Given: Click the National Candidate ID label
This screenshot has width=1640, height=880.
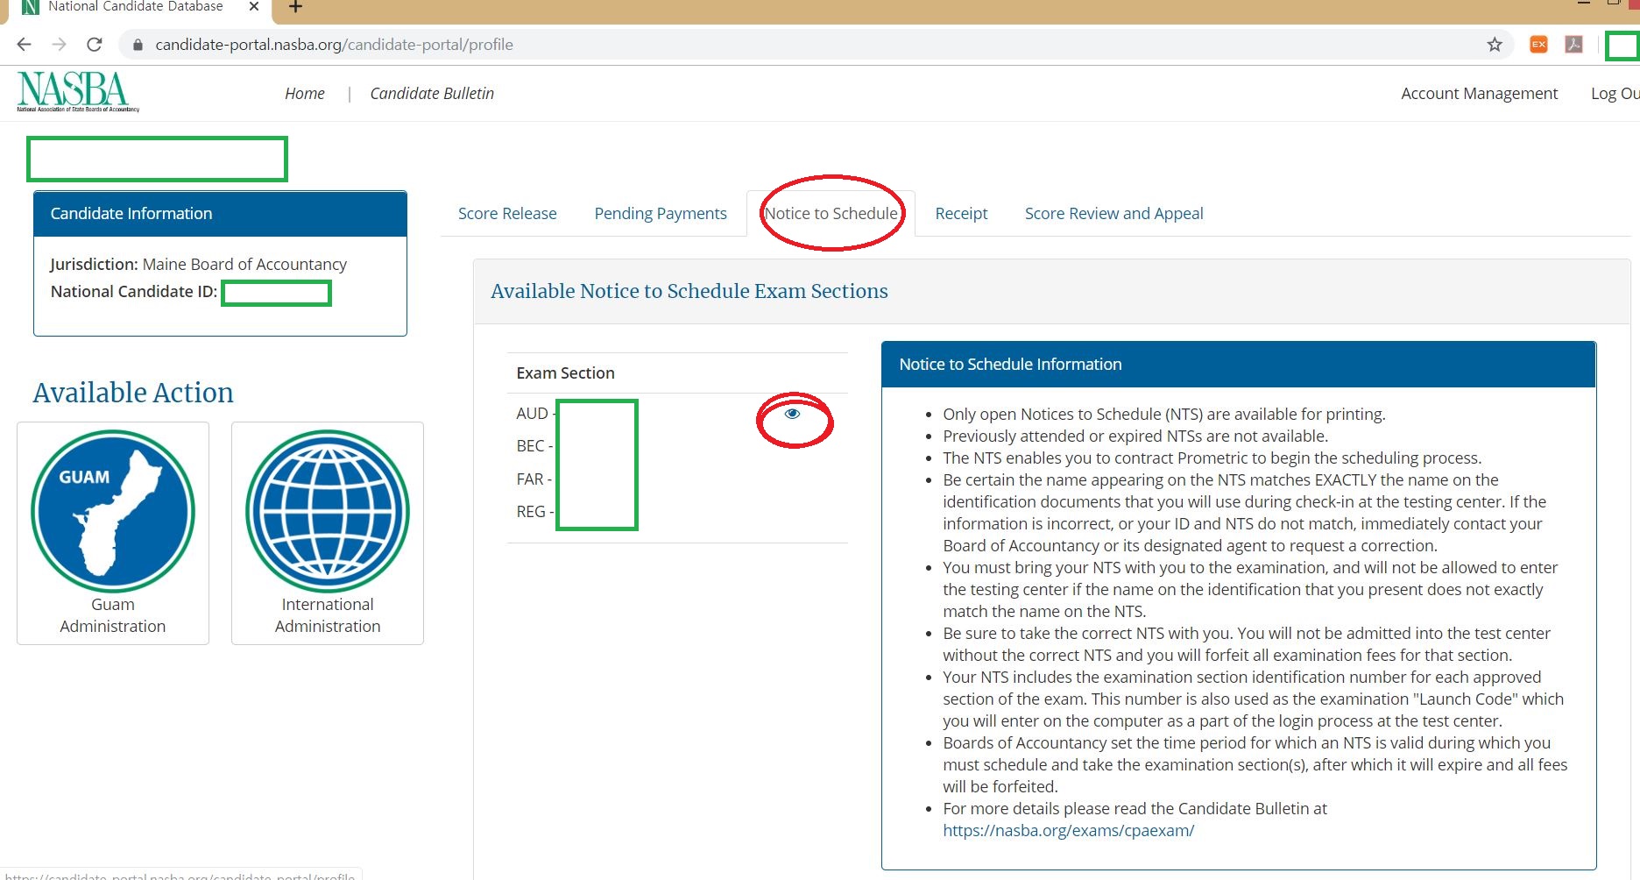Looking at the screenshot, I should click(x=133, y=292).
